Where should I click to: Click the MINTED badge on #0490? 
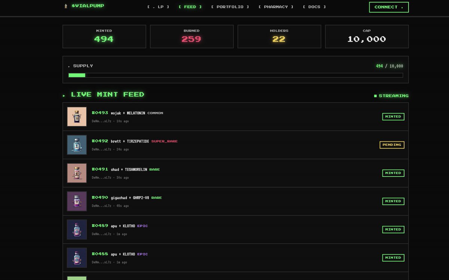click(393, 201)
